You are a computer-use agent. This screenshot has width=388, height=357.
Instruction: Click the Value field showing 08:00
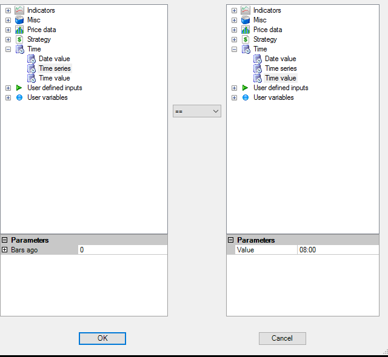point(338,250)
